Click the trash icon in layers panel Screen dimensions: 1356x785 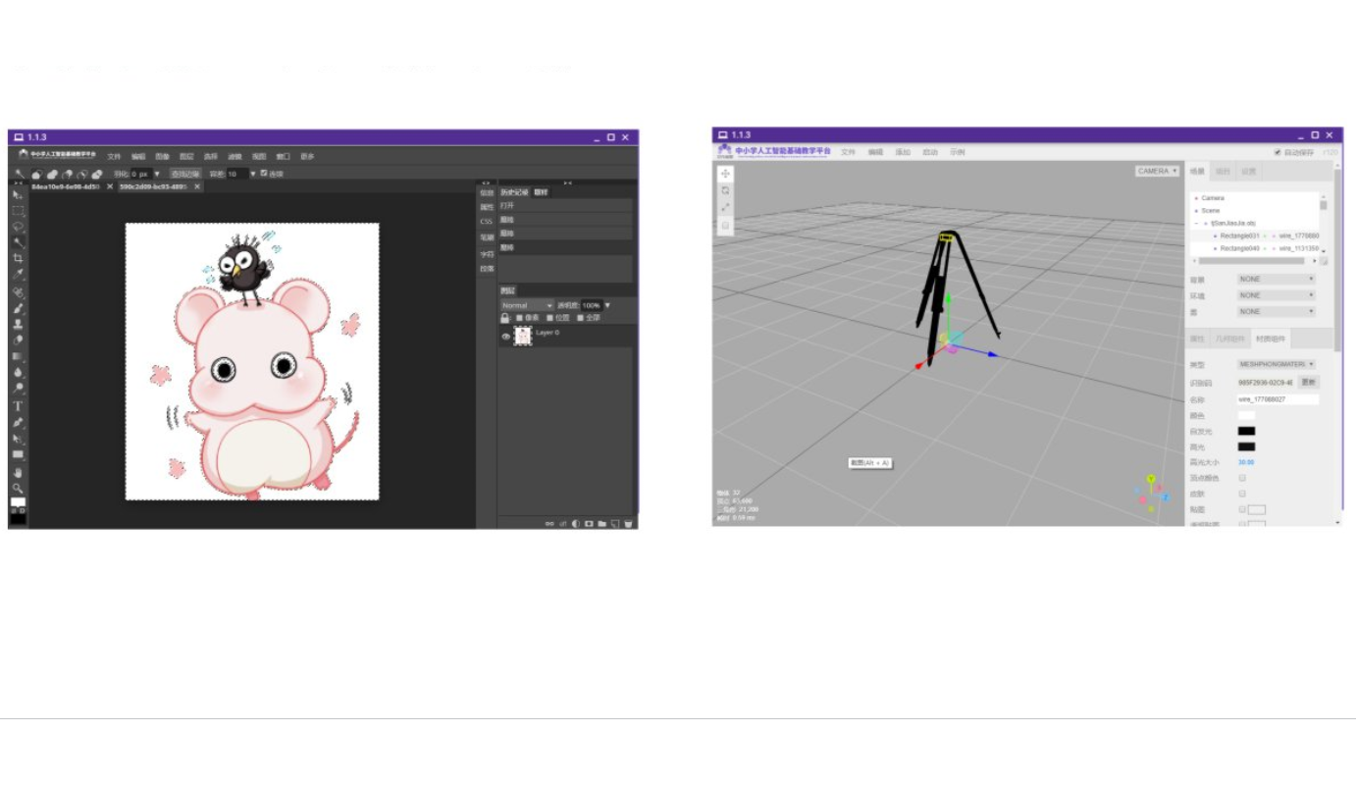tap(628, 523)
